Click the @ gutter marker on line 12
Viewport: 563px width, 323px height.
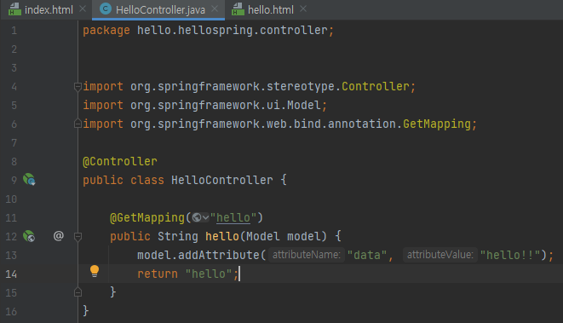(59, 236)
